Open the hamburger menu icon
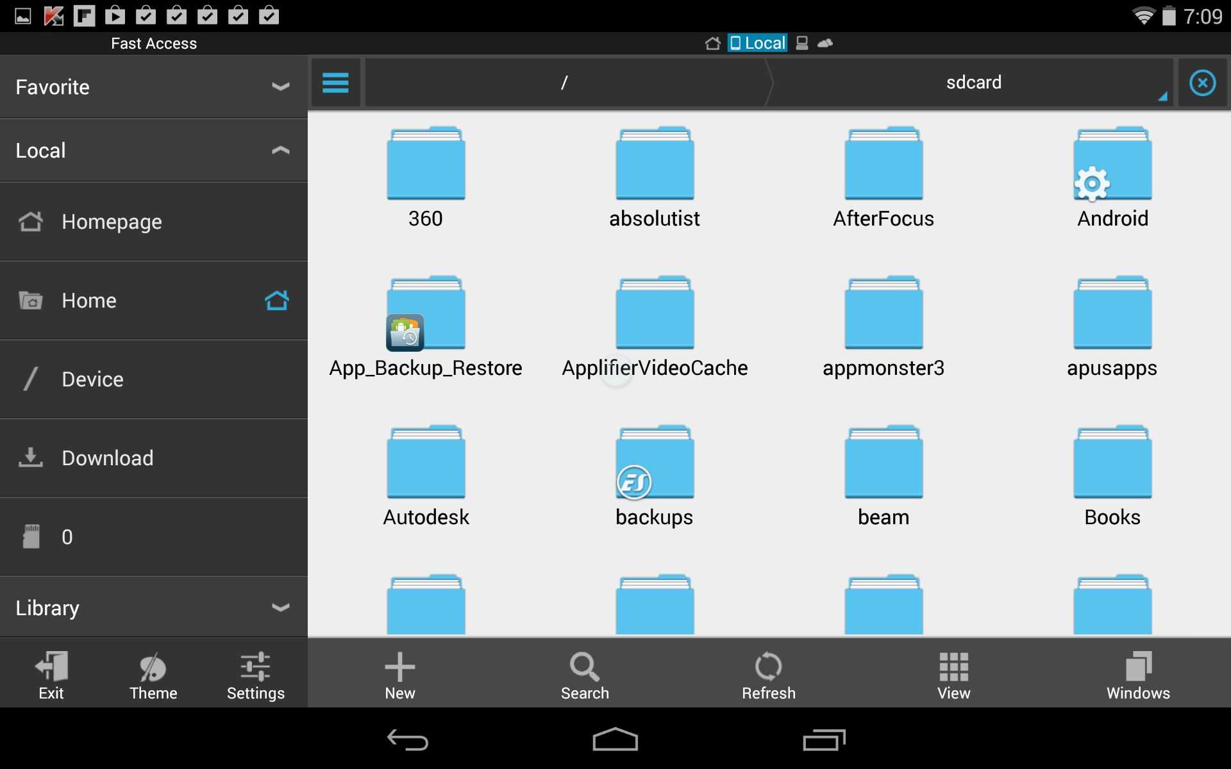The width and height of the screenshot is (1231, 769). click(x=335, y=83)
